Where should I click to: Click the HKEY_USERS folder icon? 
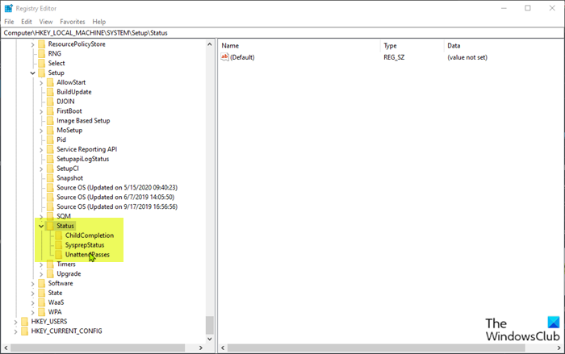point(25,321)
